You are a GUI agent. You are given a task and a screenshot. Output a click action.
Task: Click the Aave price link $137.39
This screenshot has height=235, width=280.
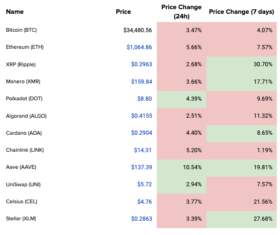142,167
